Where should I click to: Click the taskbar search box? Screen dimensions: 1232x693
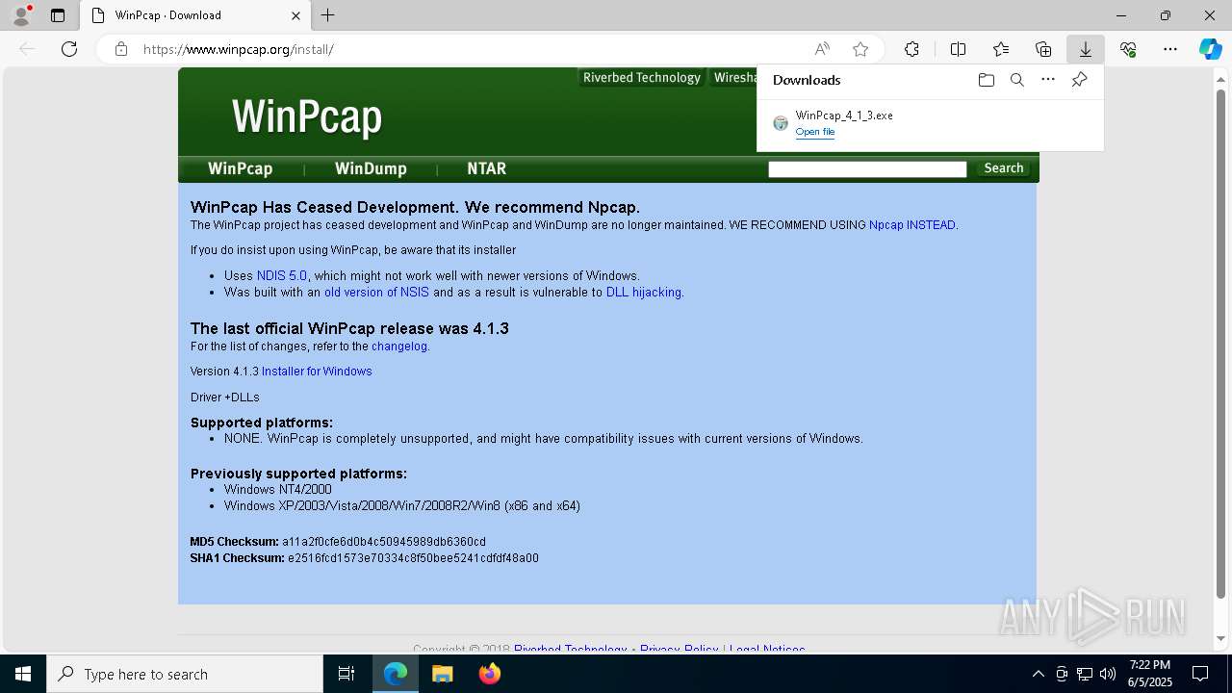[185, 674]
